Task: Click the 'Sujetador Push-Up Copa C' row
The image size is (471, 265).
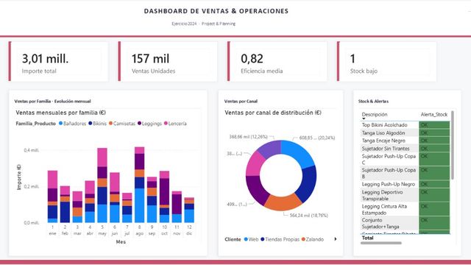Action: click(406, 159)
